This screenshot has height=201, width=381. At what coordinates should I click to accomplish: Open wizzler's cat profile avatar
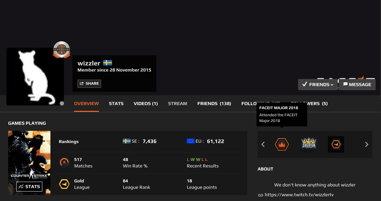pos(35,76)
